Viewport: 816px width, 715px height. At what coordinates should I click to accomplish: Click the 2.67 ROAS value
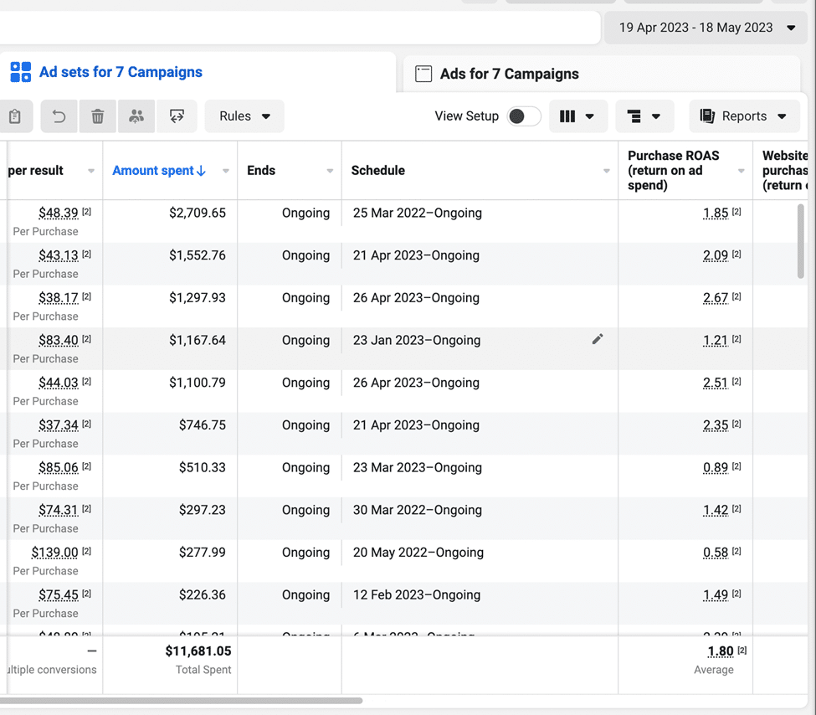pyautogui.click(x=716, y=298)
